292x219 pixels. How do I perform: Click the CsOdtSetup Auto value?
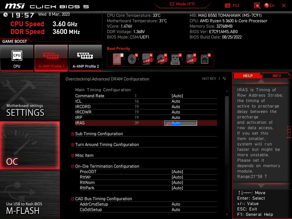pos(176,210)
